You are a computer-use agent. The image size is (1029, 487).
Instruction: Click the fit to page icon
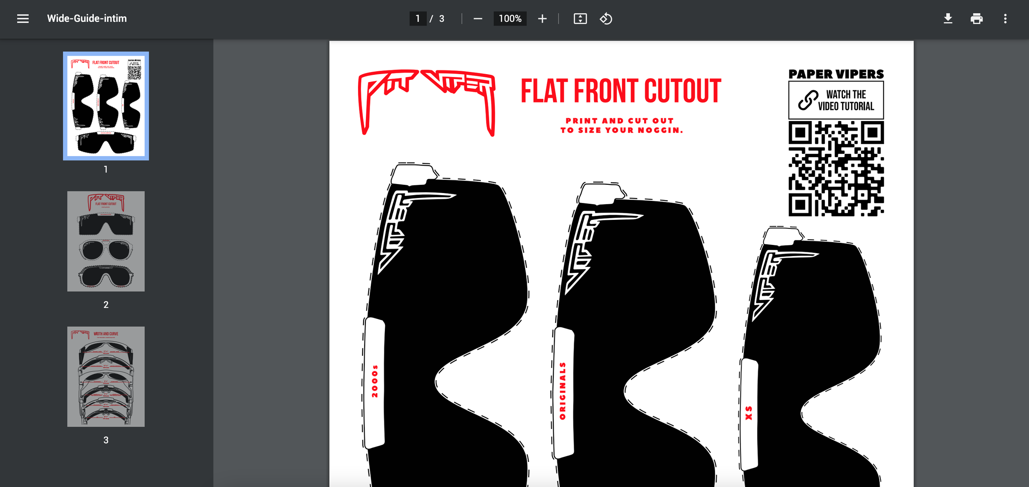(x=580, y=19)
